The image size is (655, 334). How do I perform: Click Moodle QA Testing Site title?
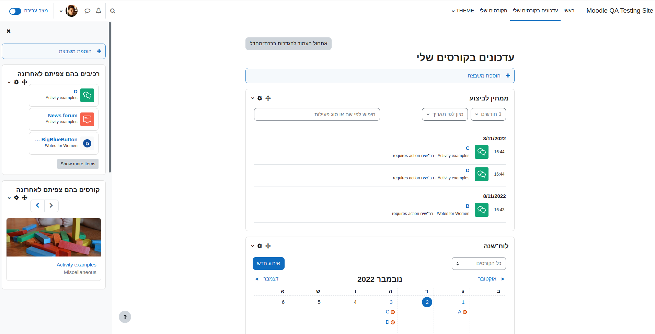click(620, 11)
